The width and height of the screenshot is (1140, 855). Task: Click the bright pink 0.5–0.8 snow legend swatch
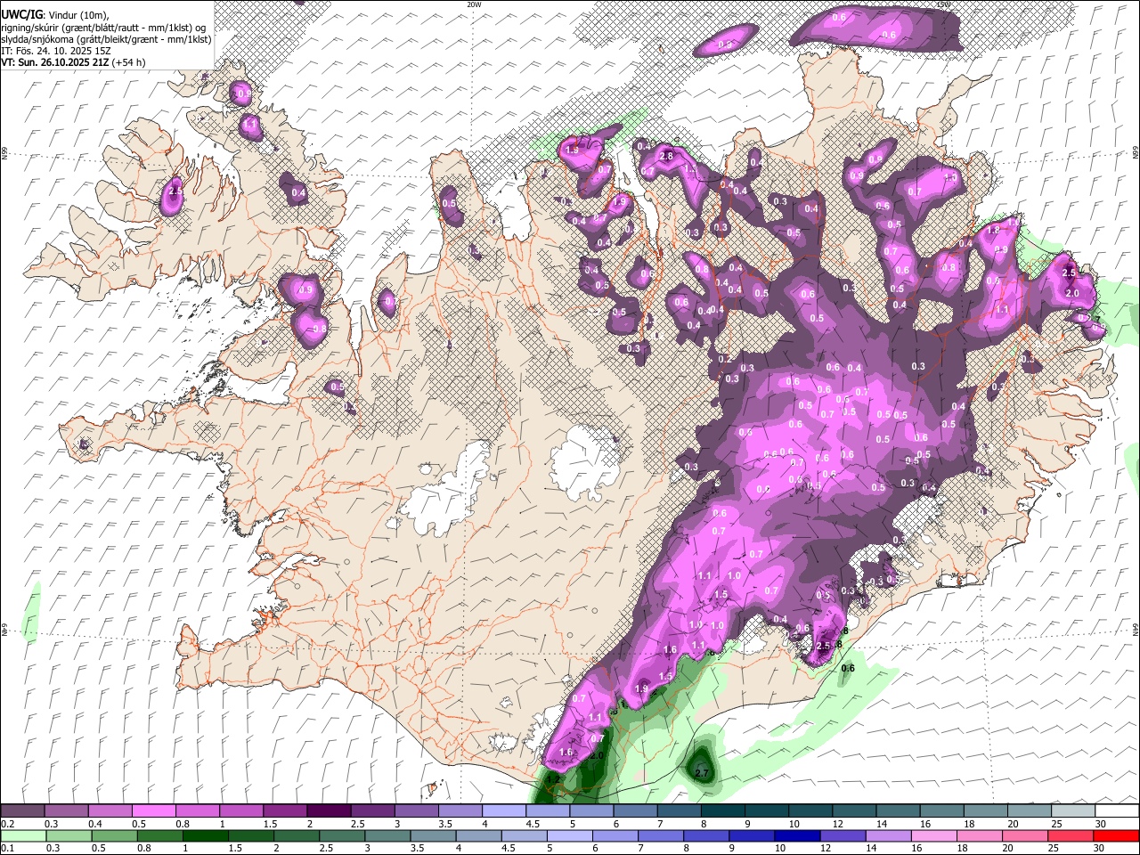click(153, 811)
